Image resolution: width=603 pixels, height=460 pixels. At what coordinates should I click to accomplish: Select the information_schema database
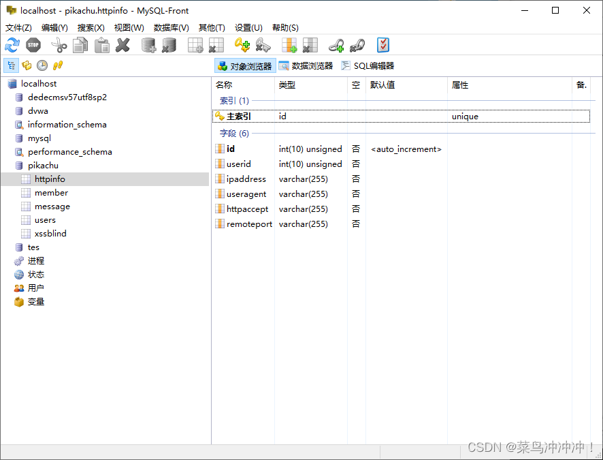click(67, 124)
